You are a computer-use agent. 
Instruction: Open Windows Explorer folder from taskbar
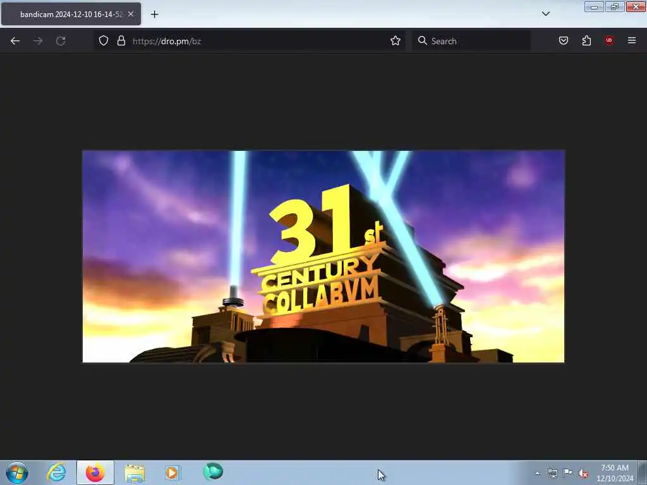(x=135, y=473)
